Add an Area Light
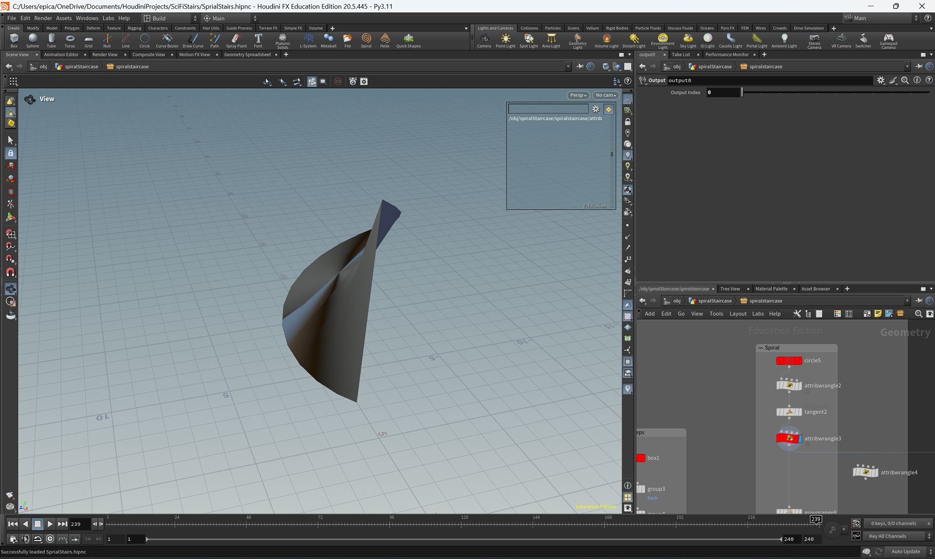 point(551,40)
